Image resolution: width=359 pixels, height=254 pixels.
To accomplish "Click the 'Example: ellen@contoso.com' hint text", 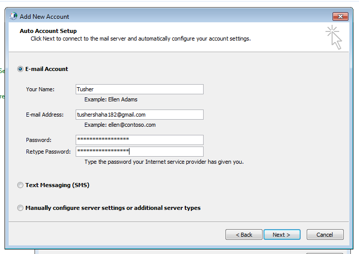I will pyautogui.click(x=120, y=125).
